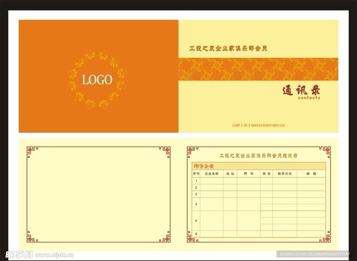The image size is (357, 261).
Task: Click row number 1 in the table
Action: coord(196,181)
